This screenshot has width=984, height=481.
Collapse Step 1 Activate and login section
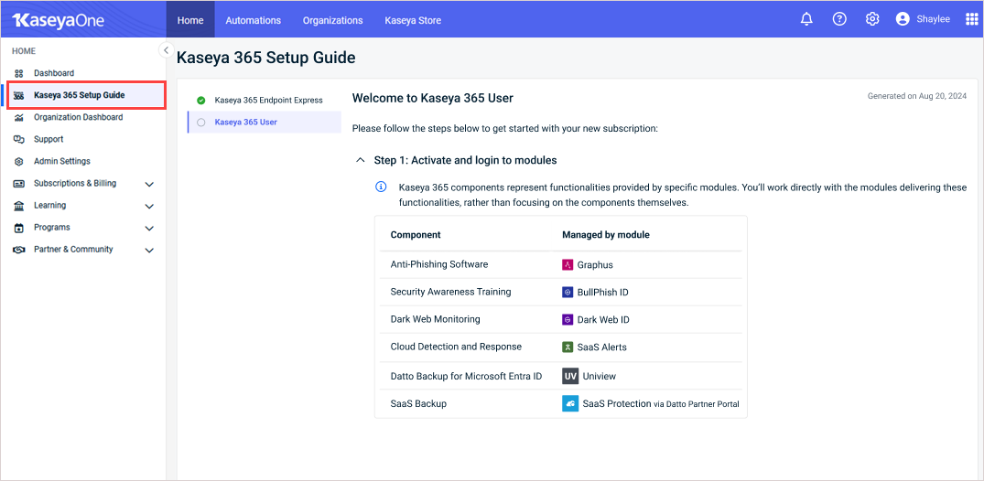pyautogui.click(x=360, y=161)
